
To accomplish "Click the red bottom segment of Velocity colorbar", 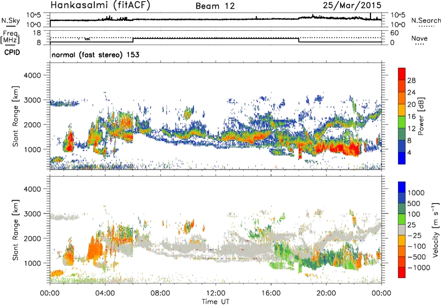I will pos(402,273).
